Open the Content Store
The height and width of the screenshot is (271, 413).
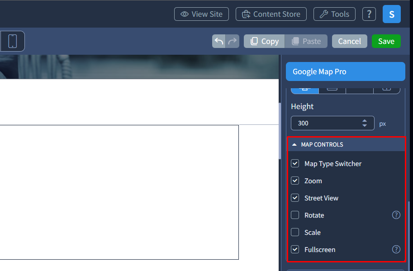tap(271, 14)
